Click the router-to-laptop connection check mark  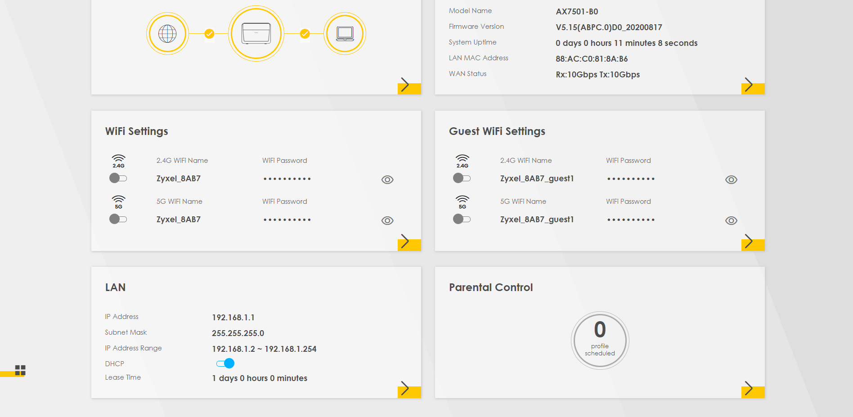pos(305,34)
